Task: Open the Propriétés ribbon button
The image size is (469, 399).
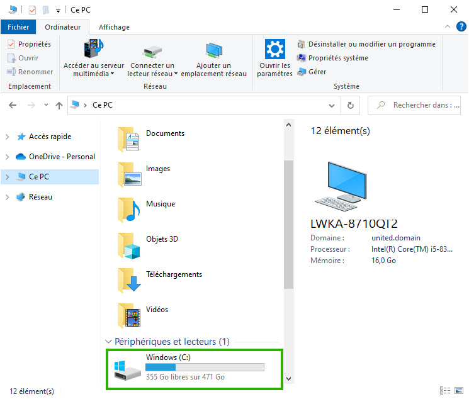Action: (x=29, y=44)
